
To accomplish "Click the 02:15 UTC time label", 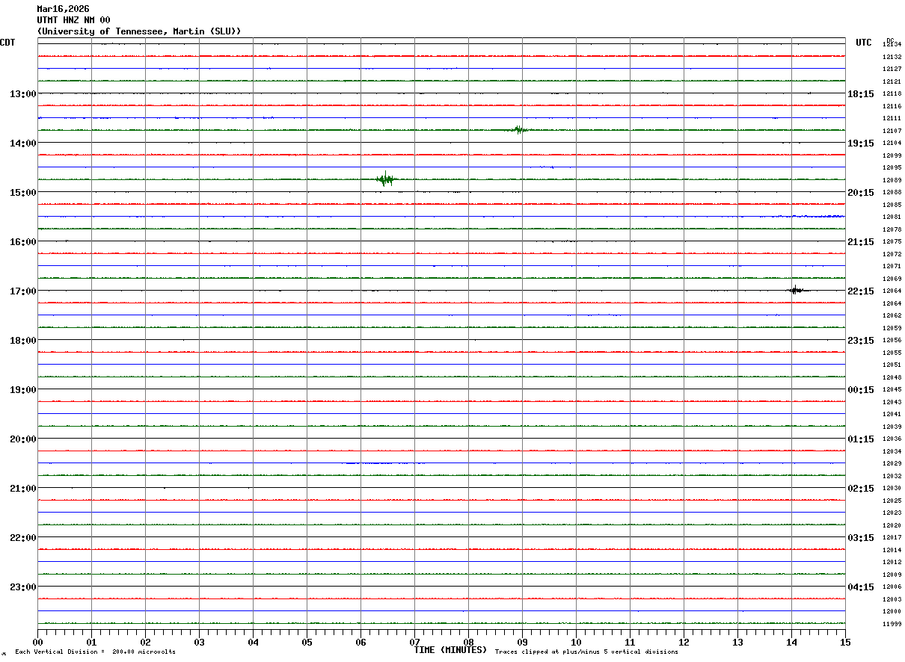I will (x=861, y=488).
